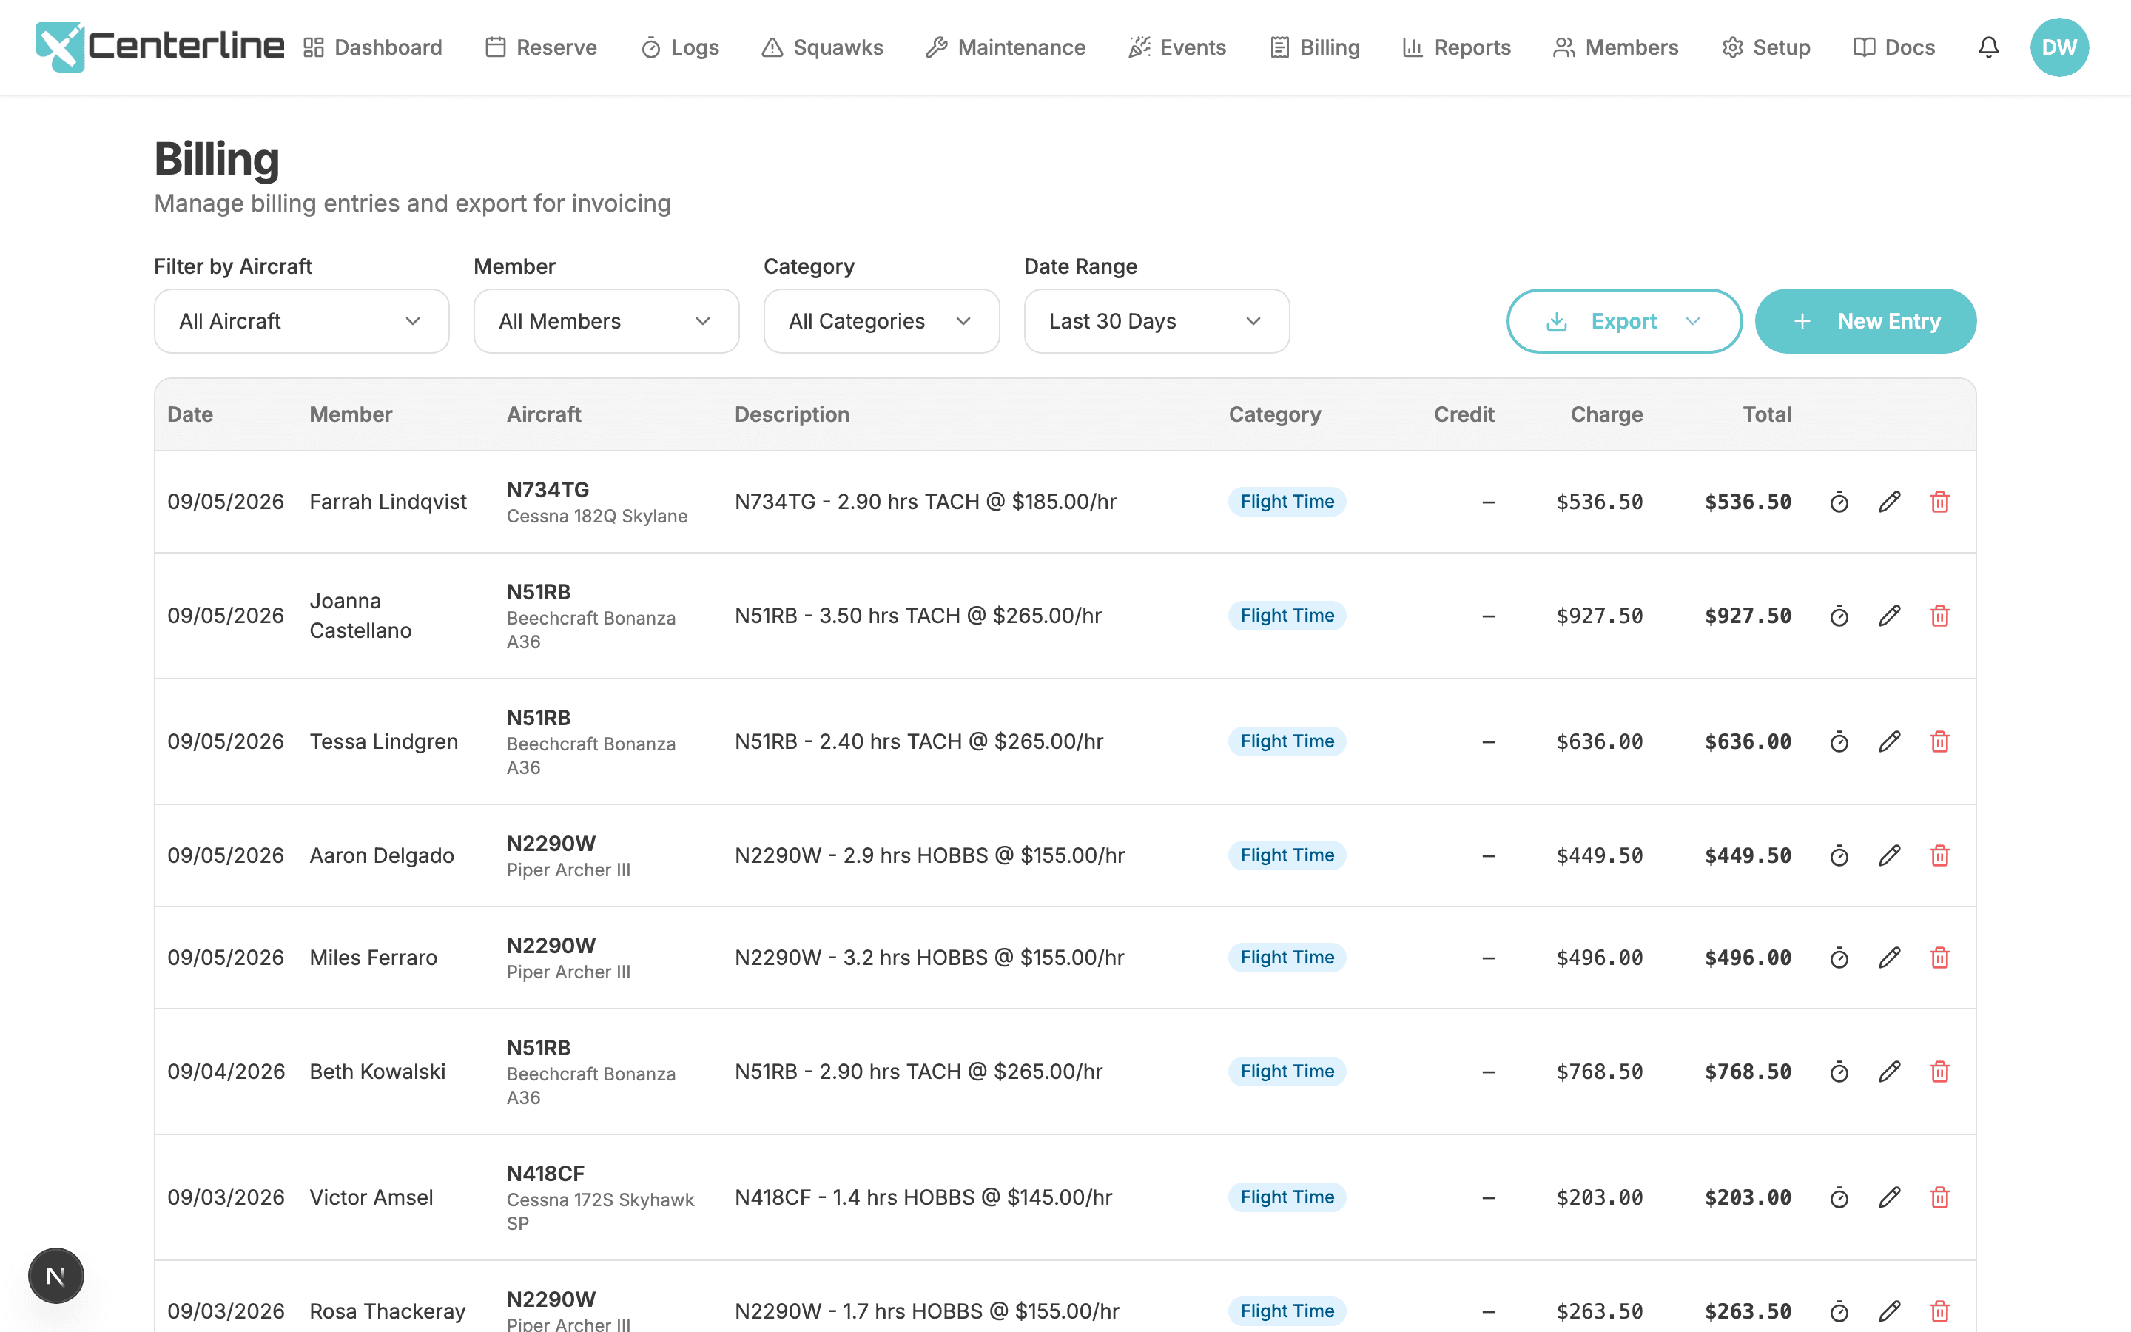Open the Docs nav item
Viewport: 2131px width, 1332px height.
[x=1894, y=47]
